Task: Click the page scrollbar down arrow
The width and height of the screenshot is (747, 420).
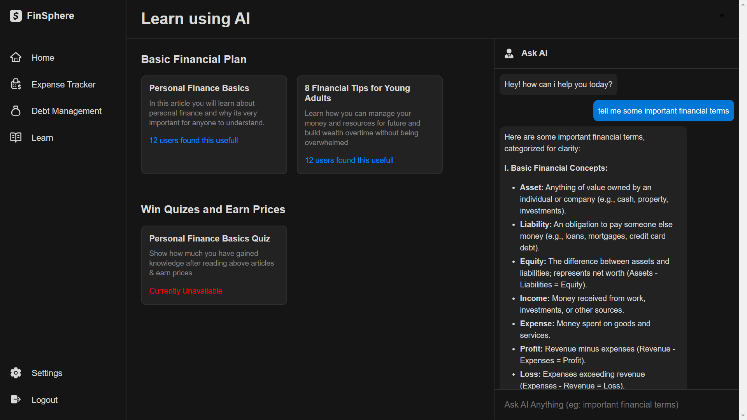Action: click(743, 416)
